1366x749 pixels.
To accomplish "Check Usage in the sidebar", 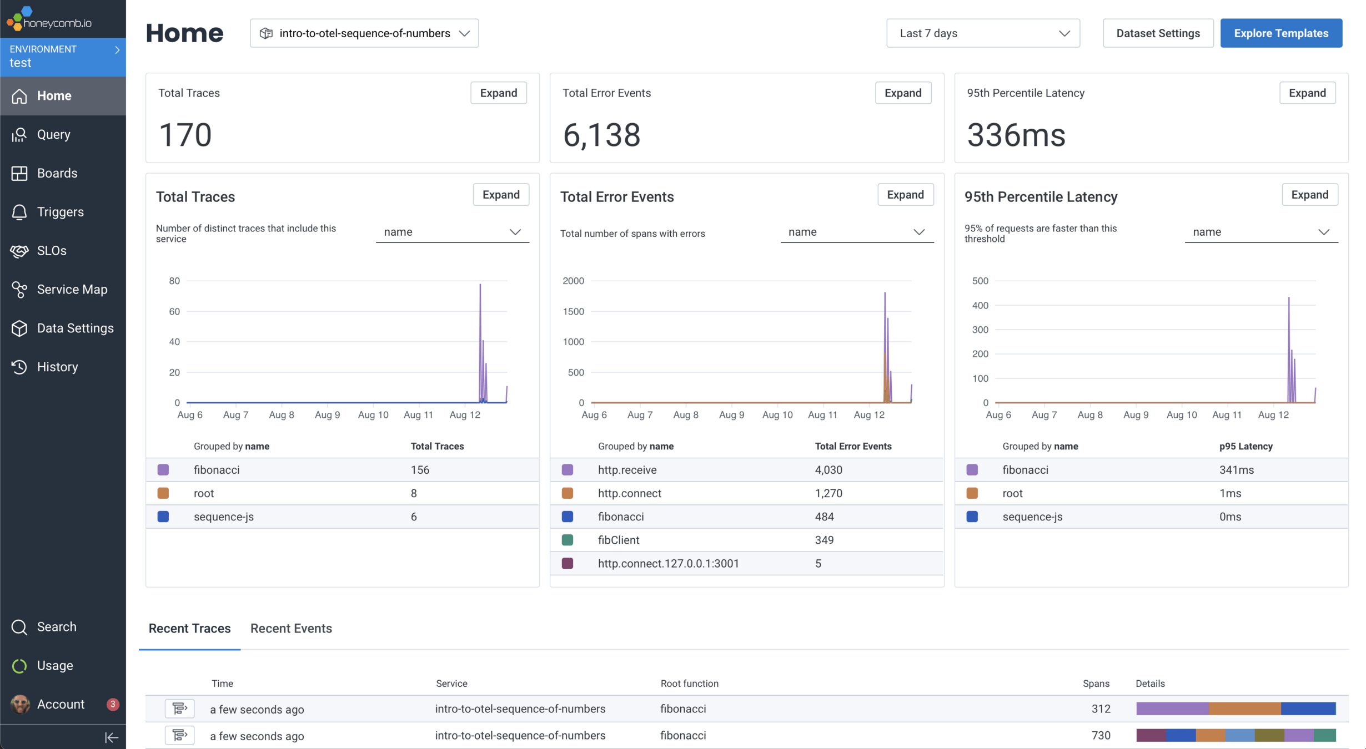I will click(54, 665).
